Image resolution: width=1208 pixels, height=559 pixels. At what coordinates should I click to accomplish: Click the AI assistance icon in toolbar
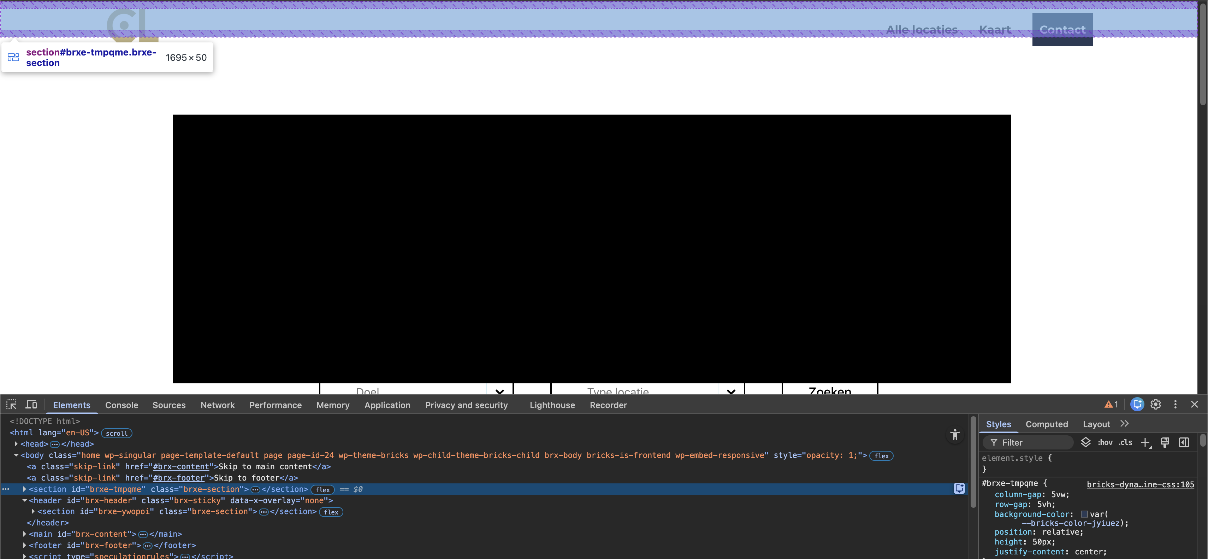(x=1137, y=404)
